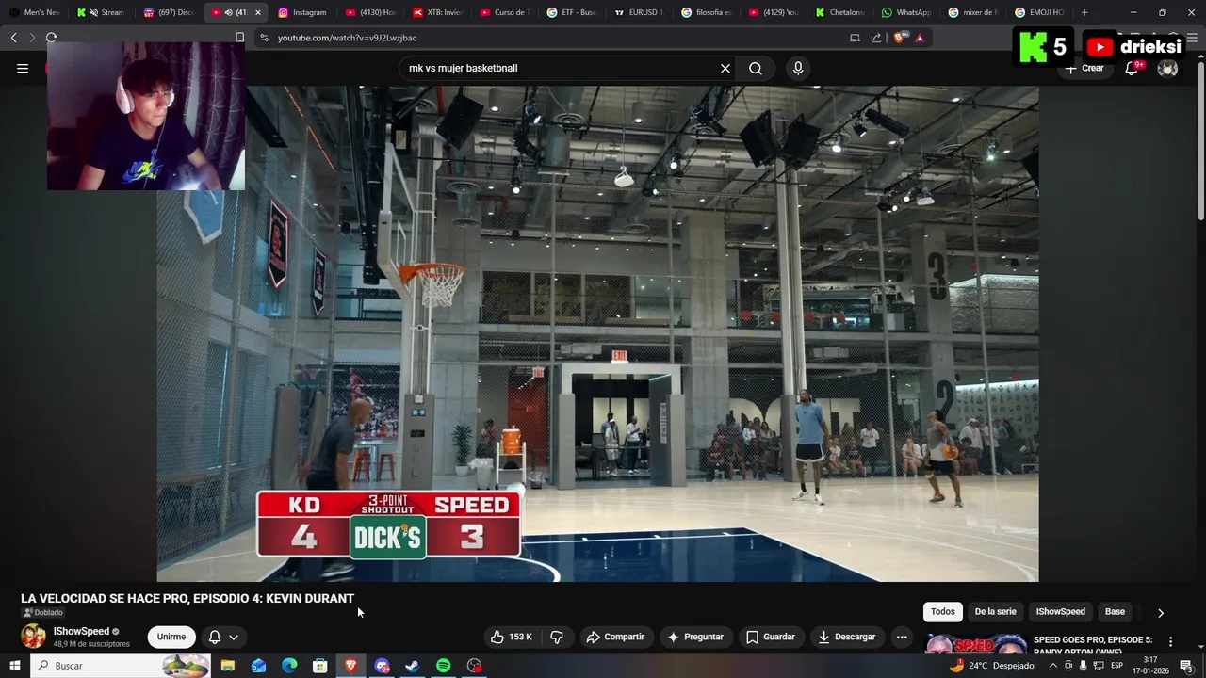Open Steam from taskbar
The width and height of the screenshot is (1206, 678).
tap(413, 666)
